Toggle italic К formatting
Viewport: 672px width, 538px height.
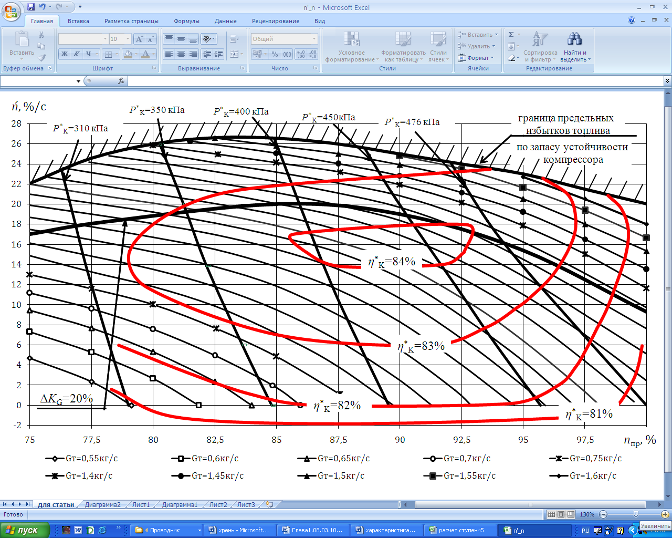pos(77,54)
